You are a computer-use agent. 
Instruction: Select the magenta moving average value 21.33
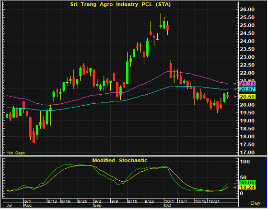click(x=247, y=84)
